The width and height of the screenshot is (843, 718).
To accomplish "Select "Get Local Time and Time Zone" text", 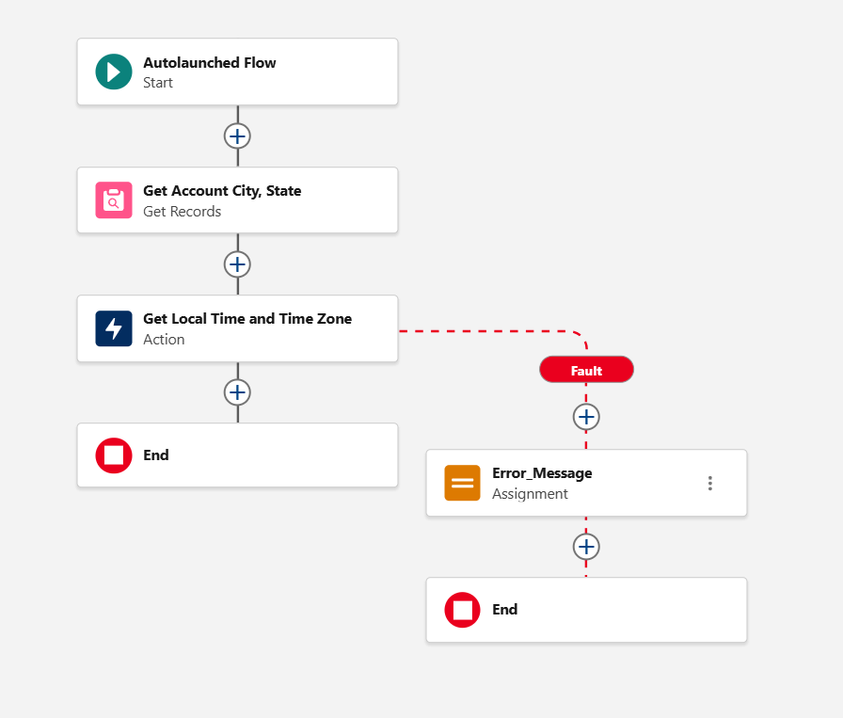I will (x=247, y=319).
